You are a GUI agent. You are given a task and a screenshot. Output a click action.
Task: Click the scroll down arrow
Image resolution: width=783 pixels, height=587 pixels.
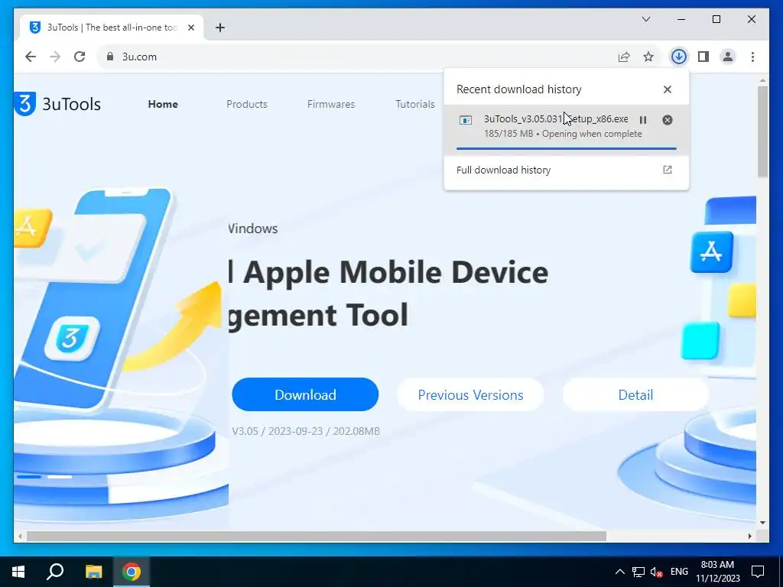pos(762,523)
